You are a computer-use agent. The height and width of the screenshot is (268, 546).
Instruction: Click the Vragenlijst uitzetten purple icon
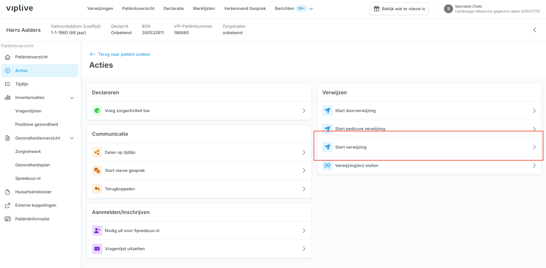point(97,249)
